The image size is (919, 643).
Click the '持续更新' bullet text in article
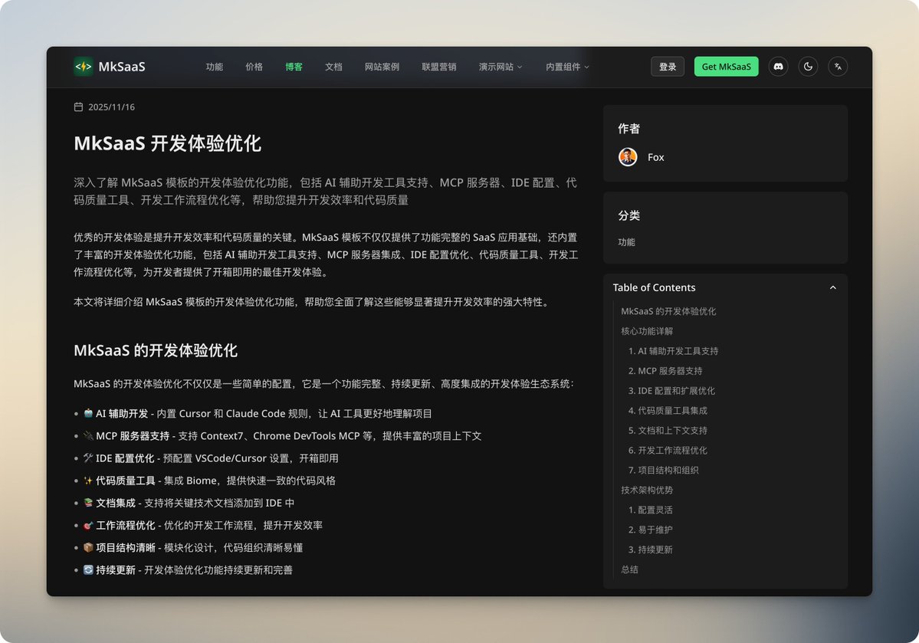point(116,569)
